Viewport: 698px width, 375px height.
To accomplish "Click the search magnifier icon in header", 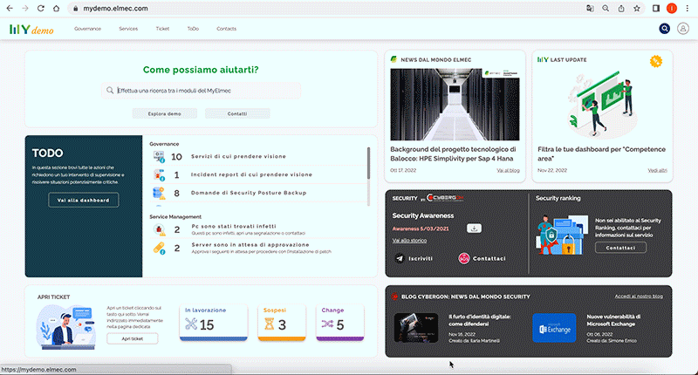I will (664, 29).
